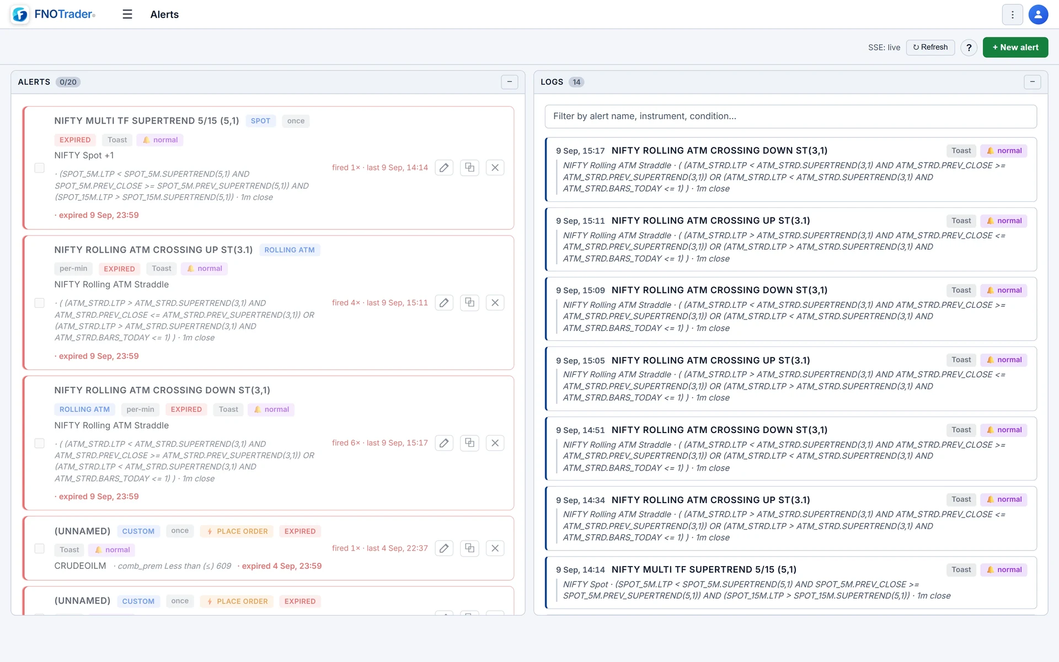The image size is (1059, 662).
Task: Click the log filter input field
Action: click(x=790, y=116)
